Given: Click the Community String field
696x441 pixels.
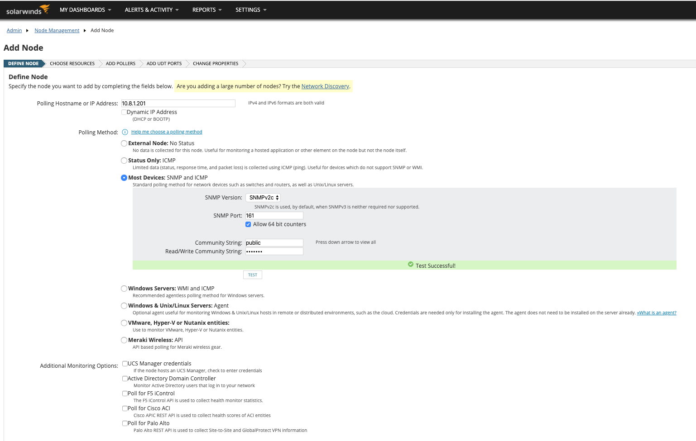Looking at the screenshot, I should [x=274, y=243].
